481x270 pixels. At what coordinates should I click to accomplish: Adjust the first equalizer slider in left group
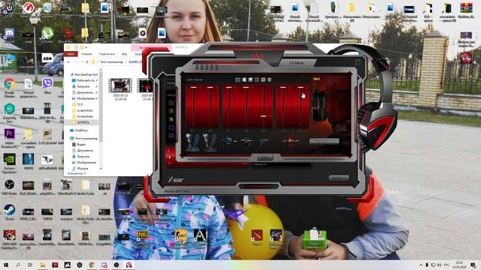click(x=194, y=87)
